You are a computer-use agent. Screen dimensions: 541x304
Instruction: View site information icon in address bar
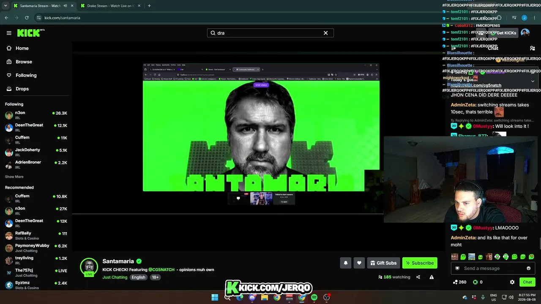[39, 18]
